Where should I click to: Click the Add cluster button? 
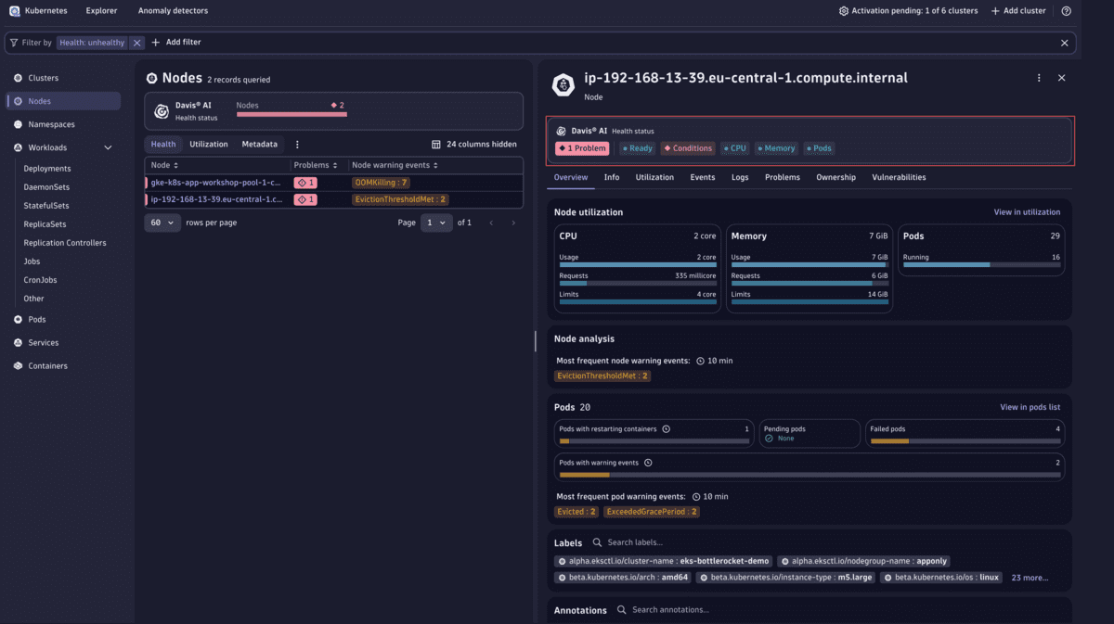coord(1017,11)
